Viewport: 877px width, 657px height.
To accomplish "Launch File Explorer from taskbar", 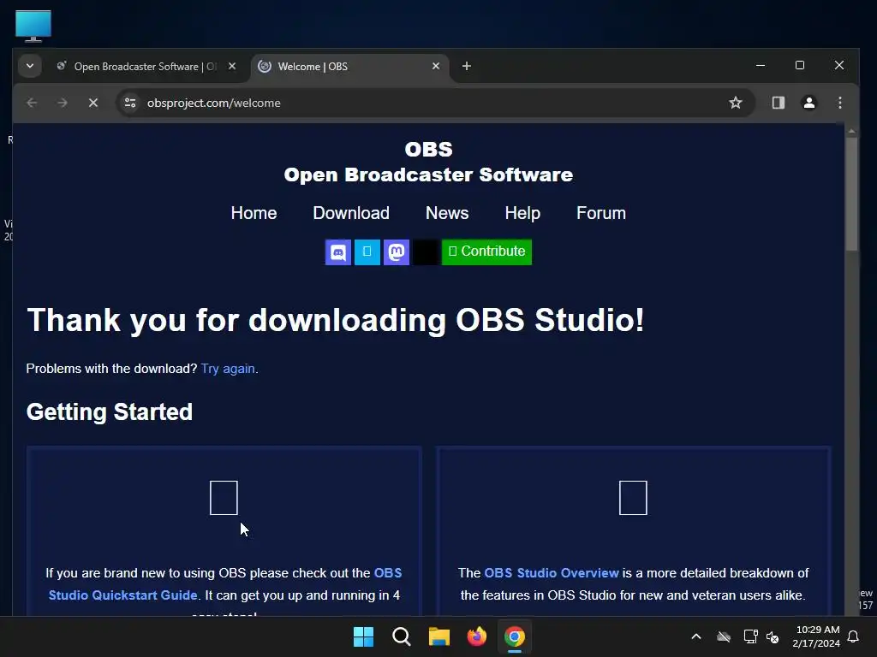I will (439, 636).
